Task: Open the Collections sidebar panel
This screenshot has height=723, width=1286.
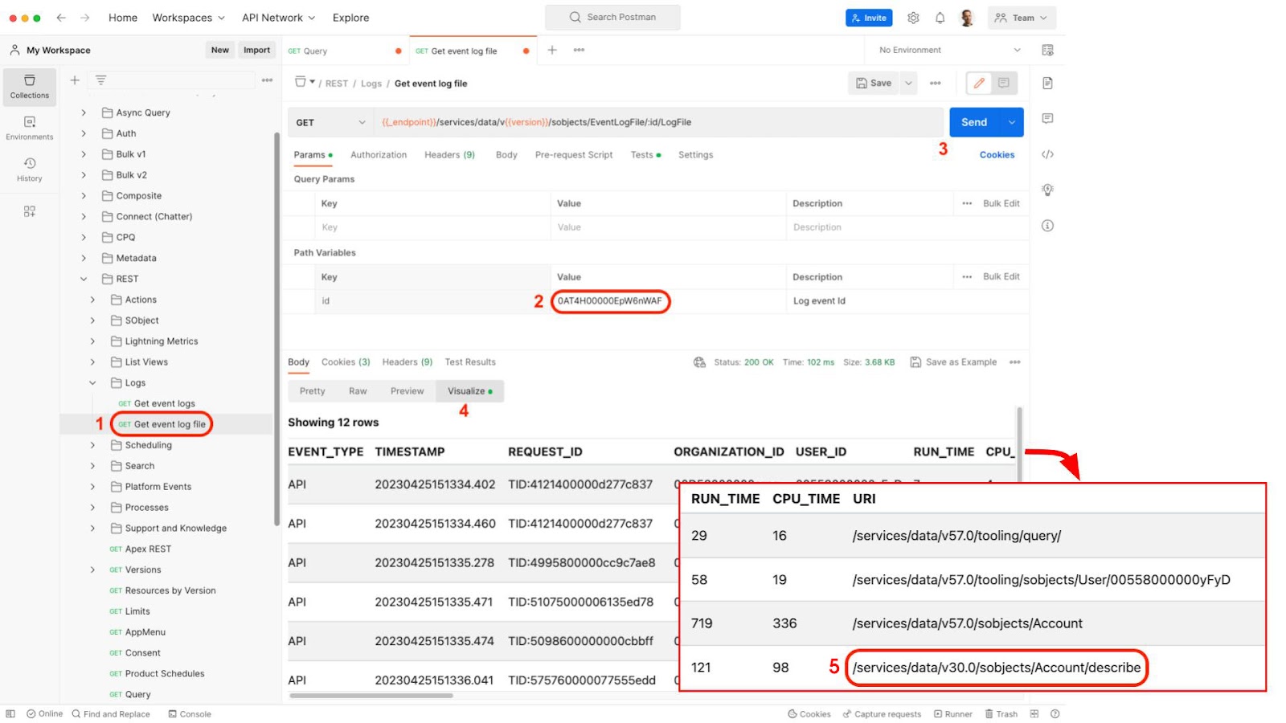Action: pos(29,87)
